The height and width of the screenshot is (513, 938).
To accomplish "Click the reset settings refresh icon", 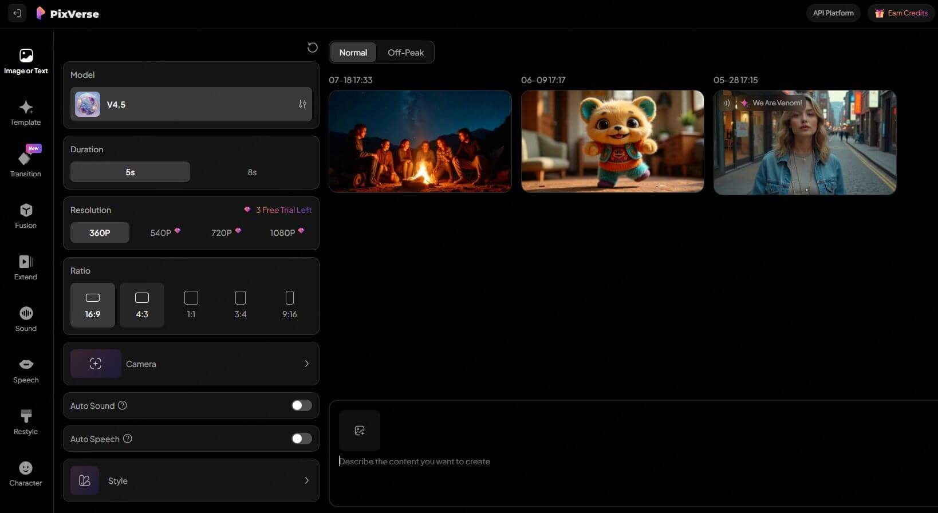I will [312, 48].
